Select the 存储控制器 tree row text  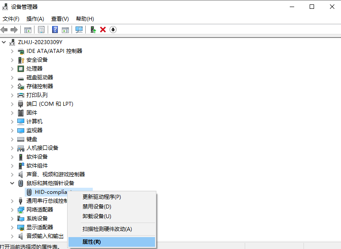(40, 86)
